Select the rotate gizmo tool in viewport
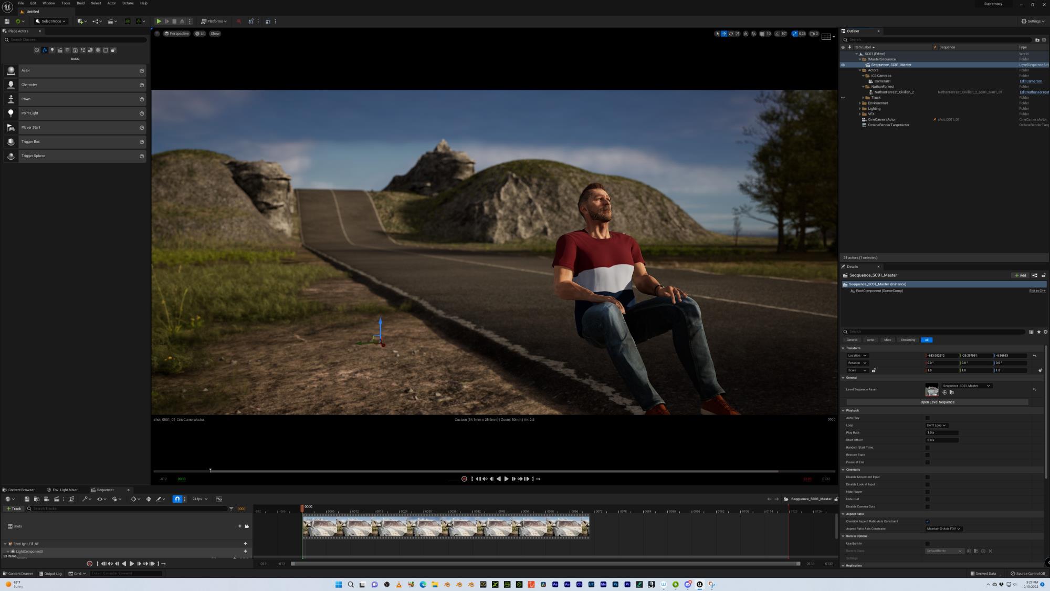This screenshot has height=591, width=1050. point(731,34)
